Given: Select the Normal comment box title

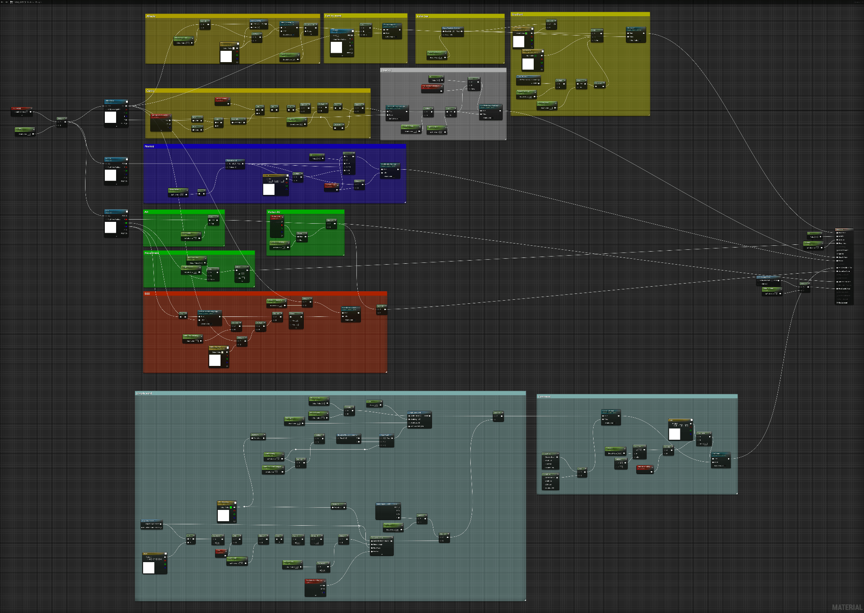Looking at the screenshot, I should click(x=149, y=146).
